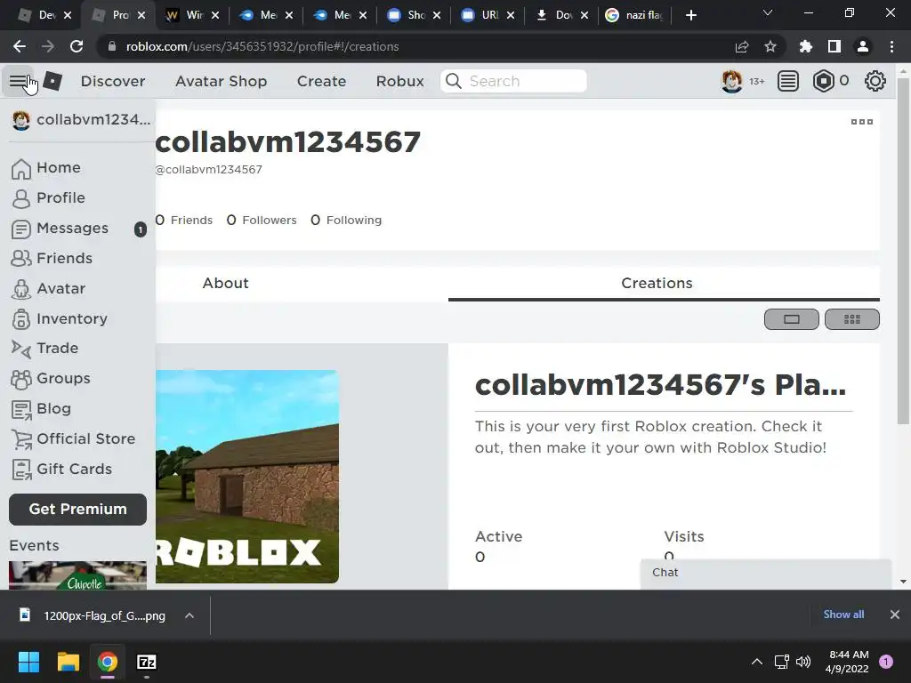Open Avatar Shop in top navigation
This screenshot has width=911, height=683.
(x=221, y=81)
